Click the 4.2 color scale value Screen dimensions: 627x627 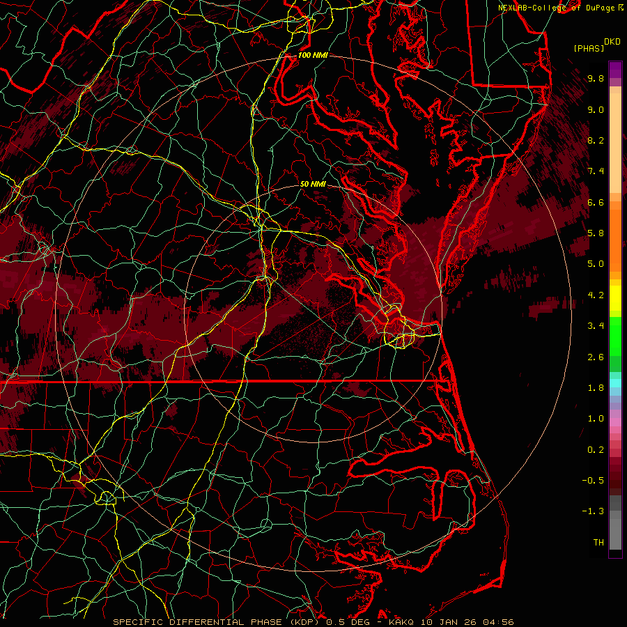click(x=596, y=295)
